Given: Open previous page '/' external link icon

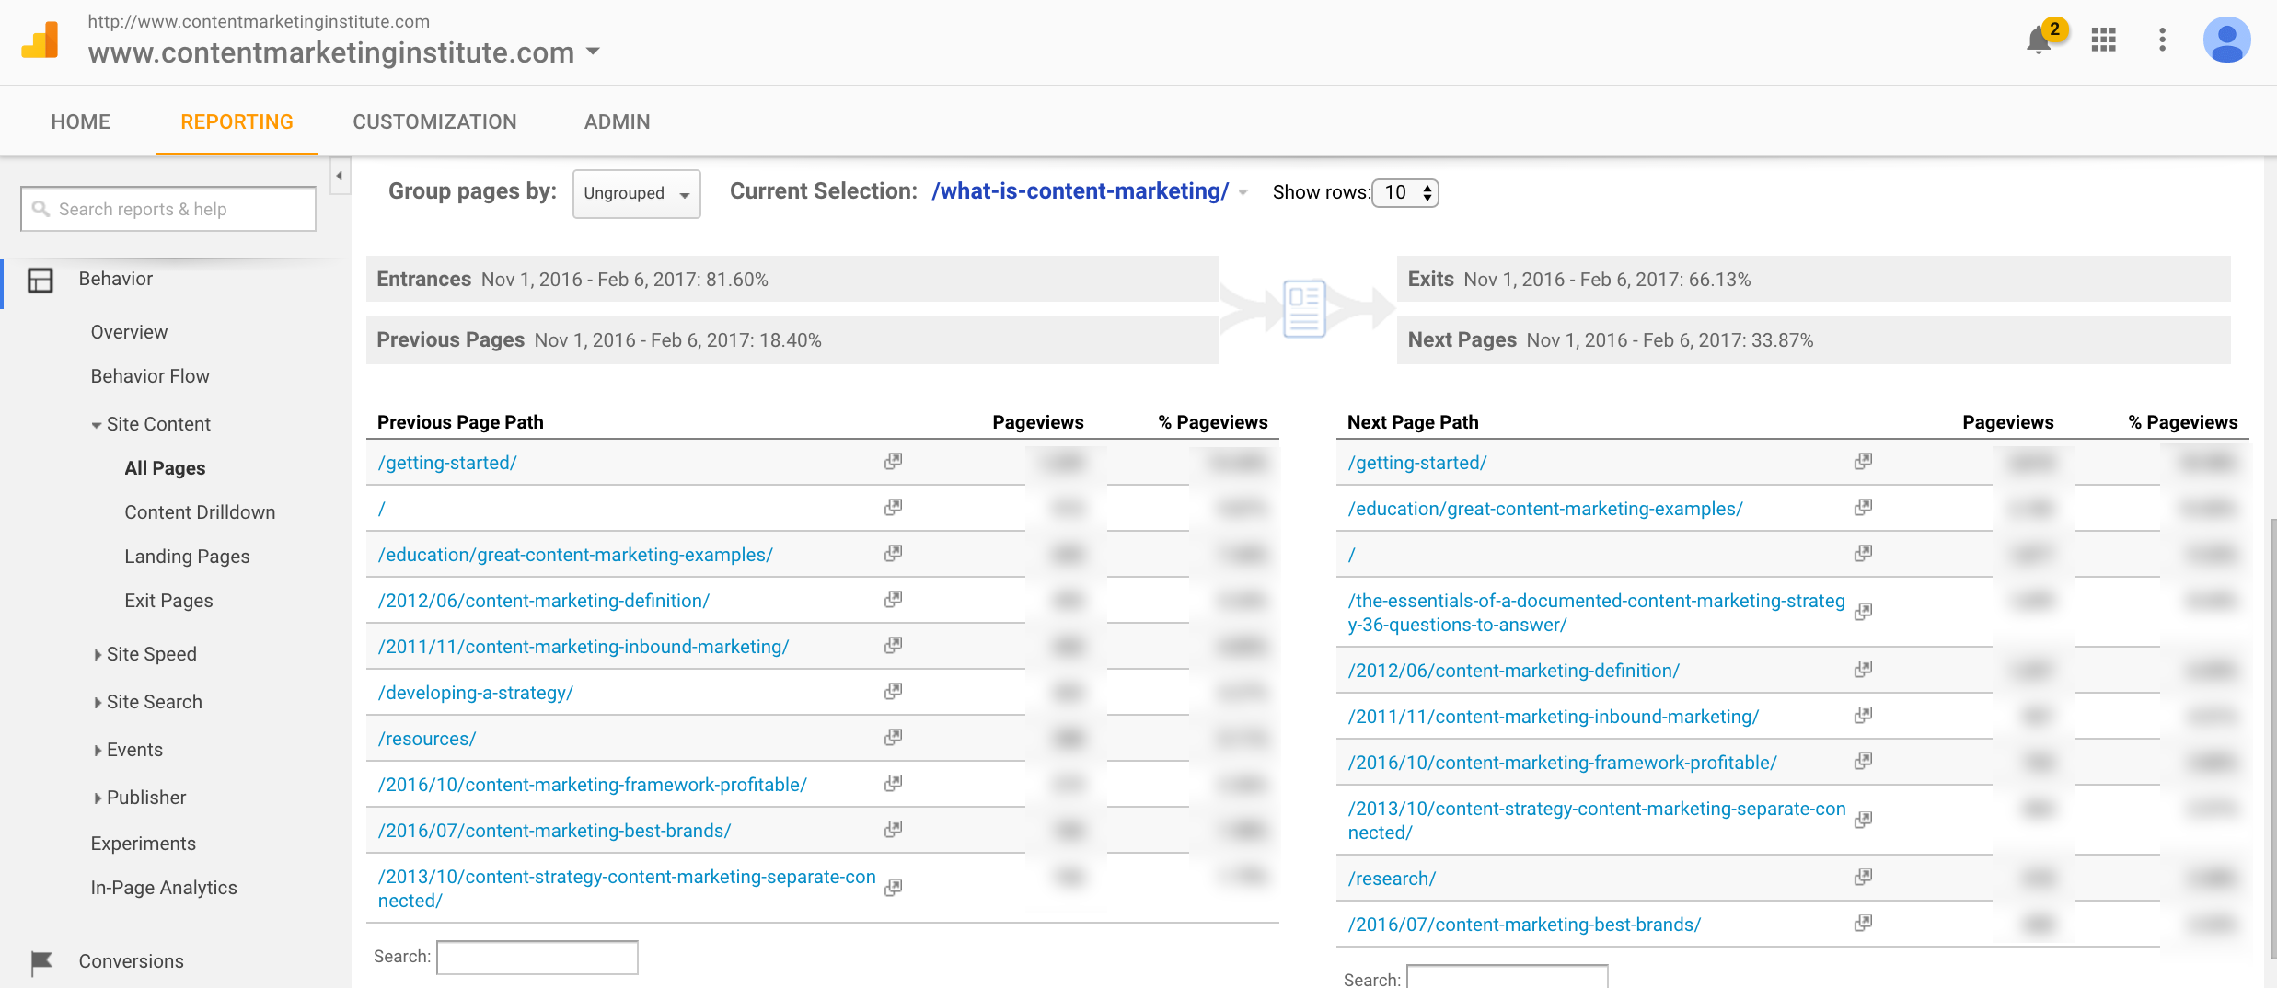Looking at the screenshot, I should point(893,508).
